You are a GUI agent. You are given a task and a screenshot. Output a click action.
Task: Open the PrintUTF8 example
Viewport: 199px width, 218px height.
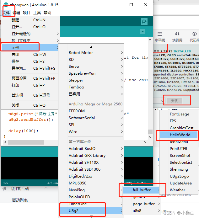coord(179,149)
